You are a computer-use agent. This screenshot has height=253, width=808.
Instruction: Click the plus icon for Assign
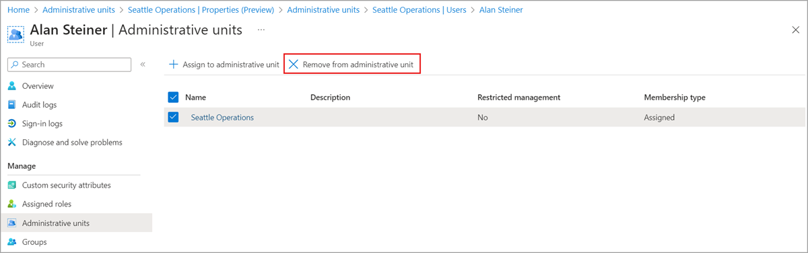pos(174,65)
